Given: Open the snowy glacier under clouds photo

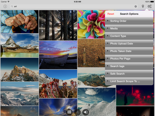Looking at the screenshot, I should point(19,94).
